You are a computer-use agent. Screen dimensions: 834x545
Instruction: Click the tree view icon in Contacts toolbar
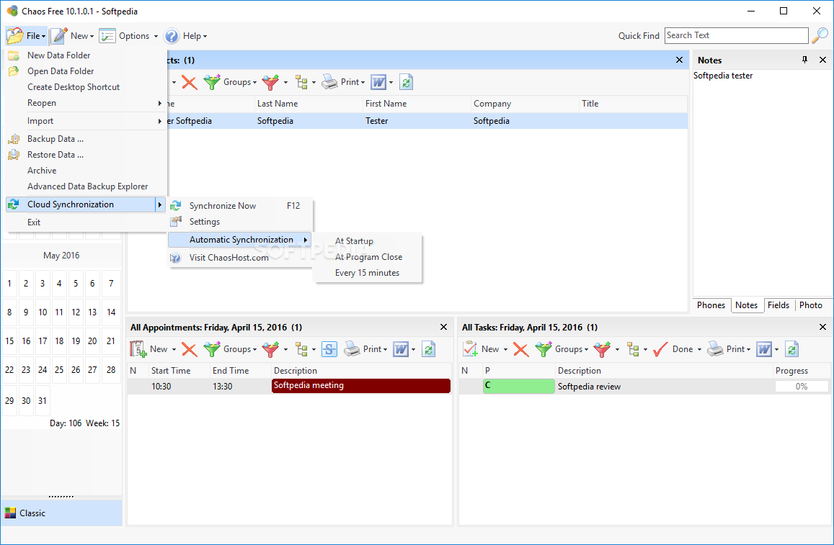[302, 82]
